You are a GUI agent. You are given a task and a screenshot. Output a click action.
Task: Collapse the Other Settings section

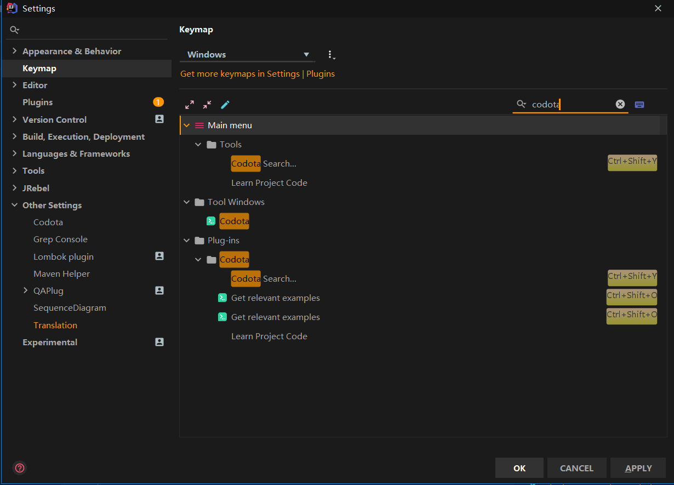point(14,205)
